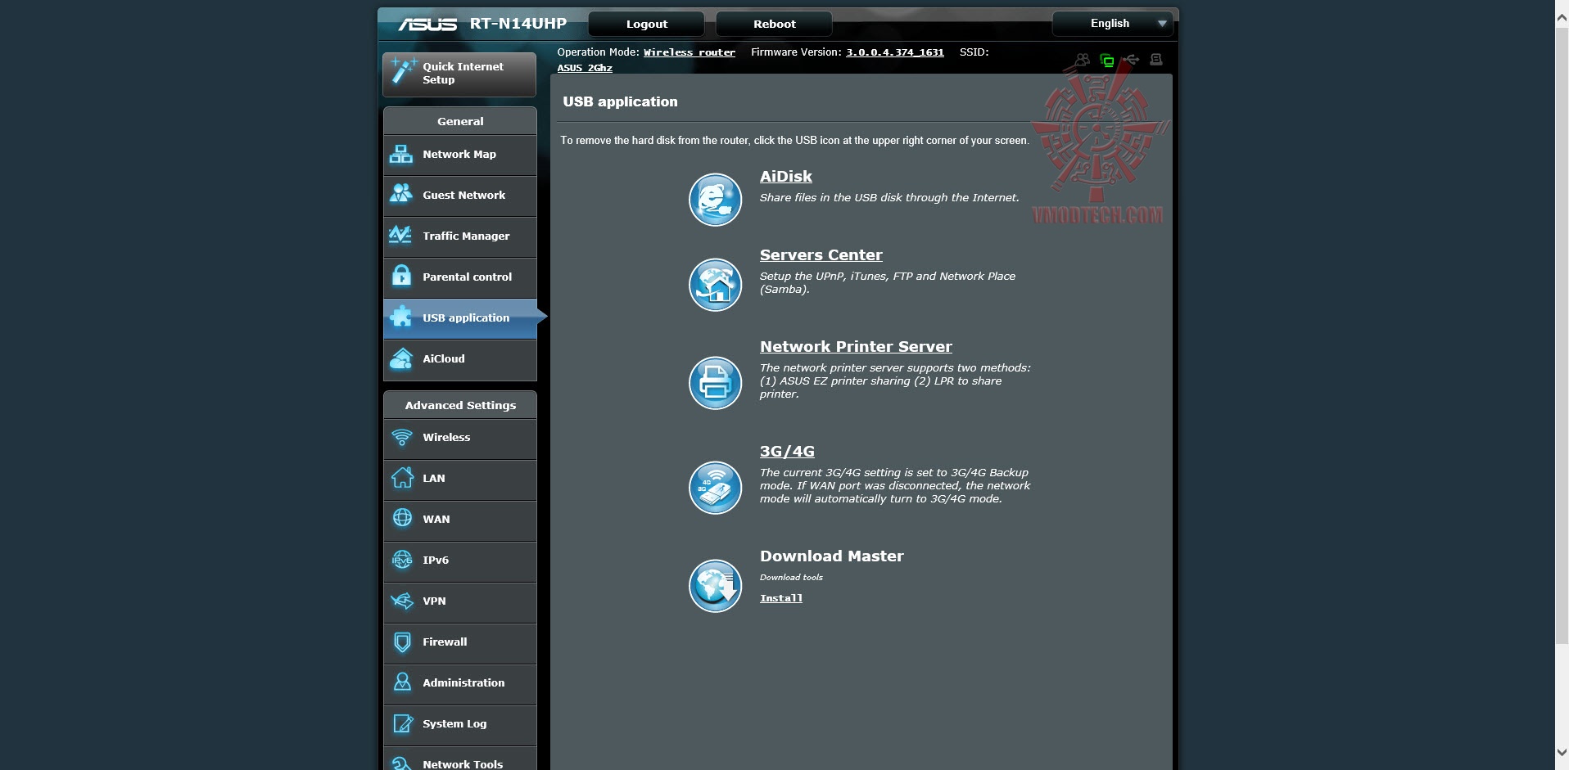This screenshot has width=1569, height=770.
Task: Click the Wireless signal icon
Action: (x=402, y=437)
